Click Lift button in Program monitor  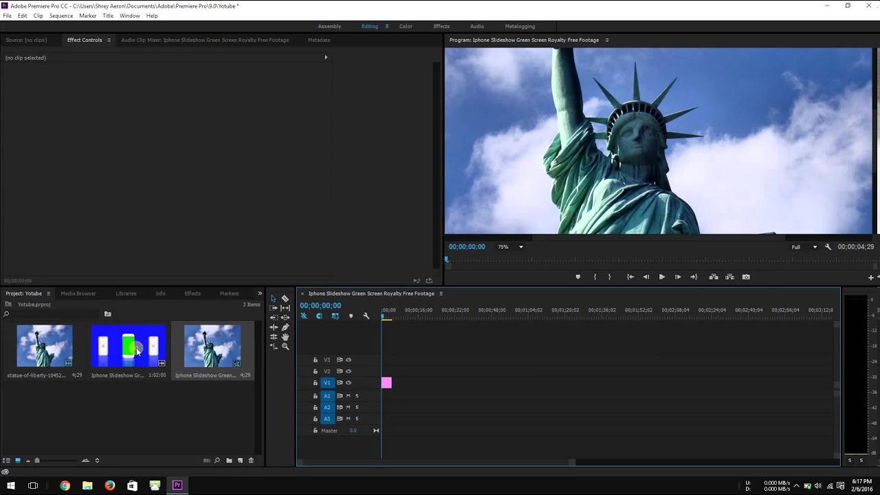pos(714,277)
